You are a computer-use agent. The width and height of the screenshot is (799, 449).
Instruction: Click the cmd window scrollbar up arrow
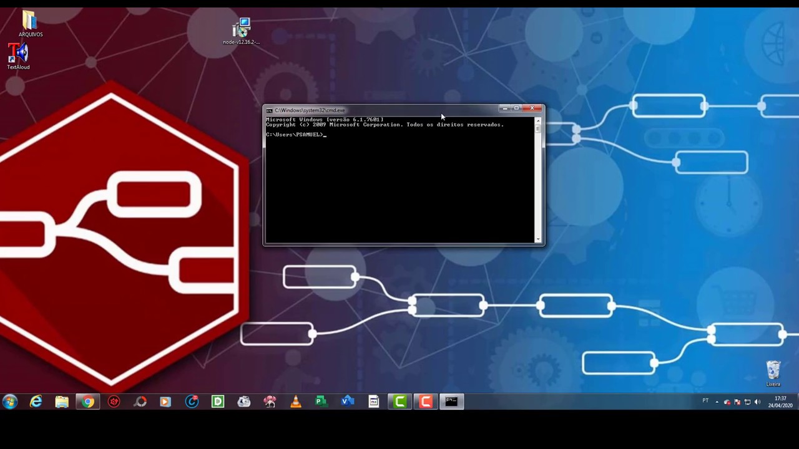click(x=538, y=121)
